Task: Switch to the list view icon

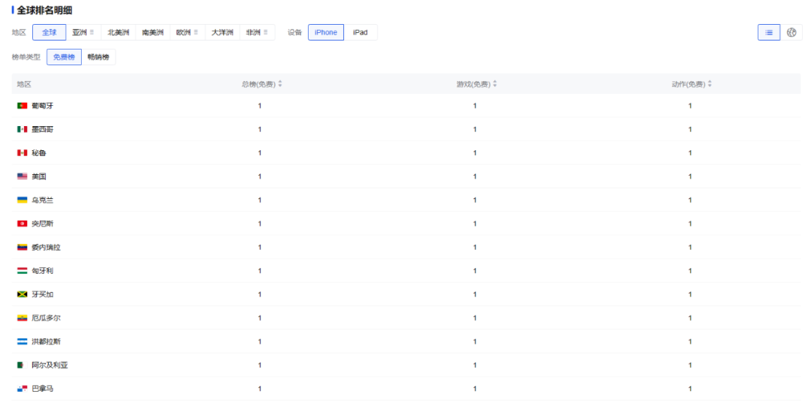Action: click(x=769, y=32)
